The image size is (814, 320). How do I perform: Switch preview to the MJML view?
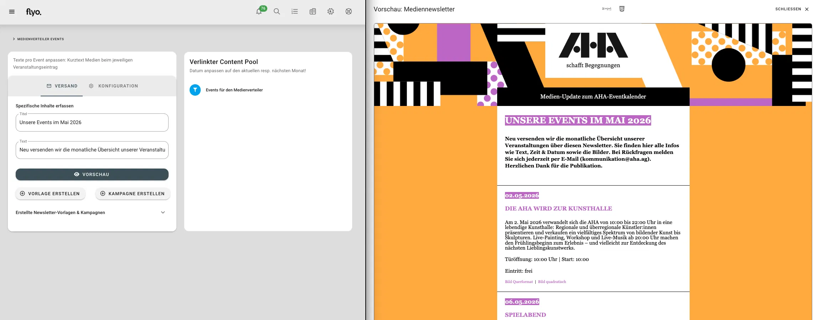[x=607, y=9]
